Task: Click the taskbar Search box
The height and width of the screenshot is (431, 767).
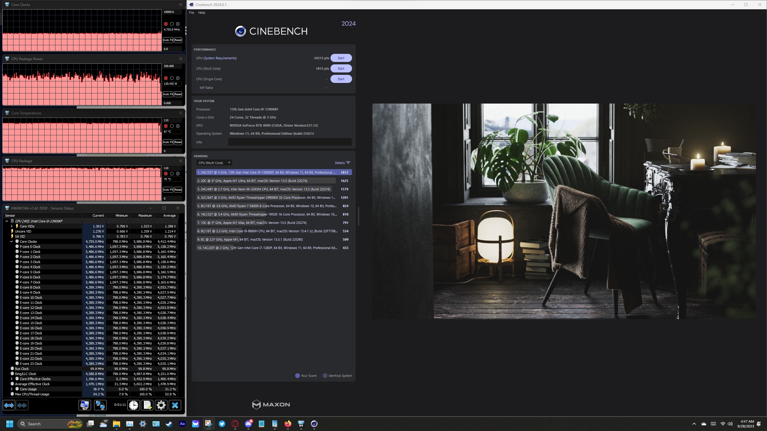Action: 50,424
